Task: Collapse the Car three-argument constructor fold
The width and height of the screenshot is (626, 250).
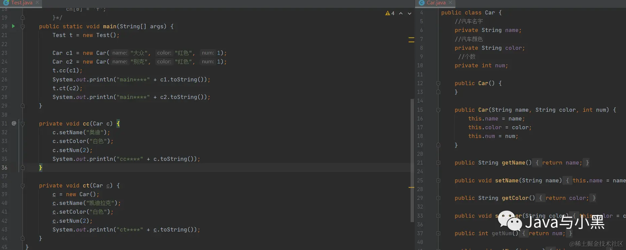Action: [x=438, y=110]
